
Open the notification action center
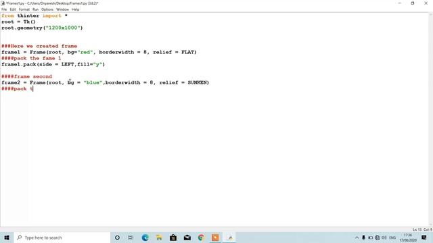[x=424, y=238]
